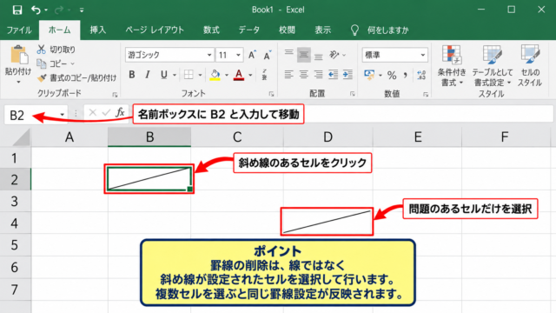Expand the fill color dropdown arrow
The width and height of the screenshot is (556, 313).
[x=226, y=75]
